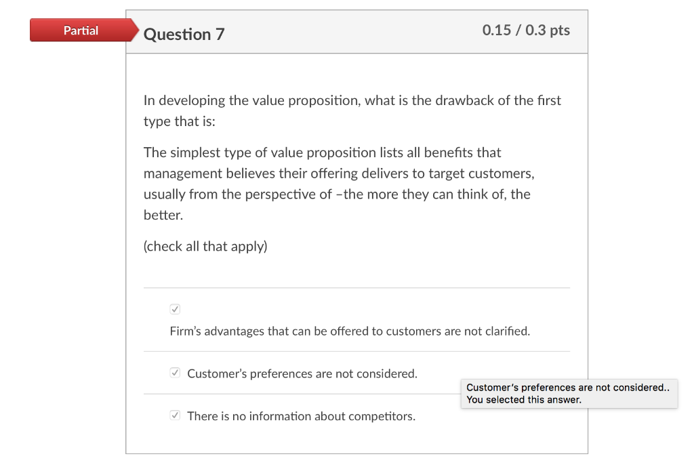The height and width of the screenshot is (469, 694).
Task: Click the 'Customer's preferences are not considered' answer text
Action: tap(302, 373)
